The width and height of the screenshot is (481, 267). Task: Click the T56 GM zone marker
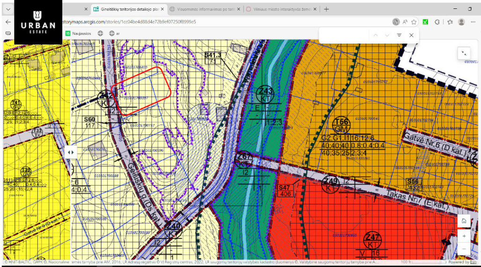(341, 125)
